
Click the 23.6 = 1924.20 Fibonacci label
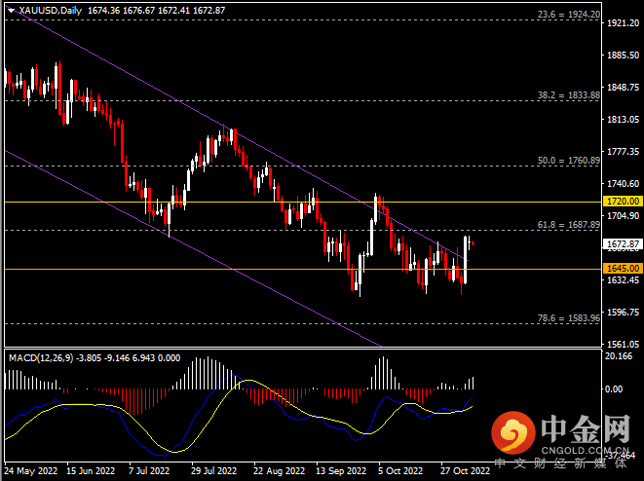point(569,15)
